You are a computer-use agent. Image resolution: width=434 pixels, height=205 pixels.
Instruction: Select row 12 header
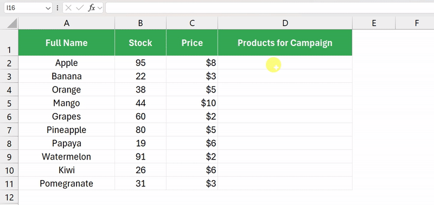(x=9, y=197)
